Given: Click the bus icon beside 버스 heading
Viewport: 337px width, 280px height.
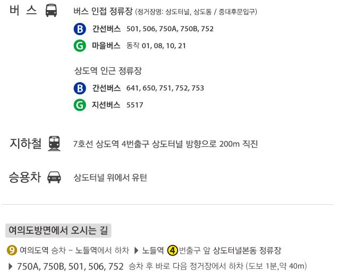Looking at the screenshot, I should 51,11.
